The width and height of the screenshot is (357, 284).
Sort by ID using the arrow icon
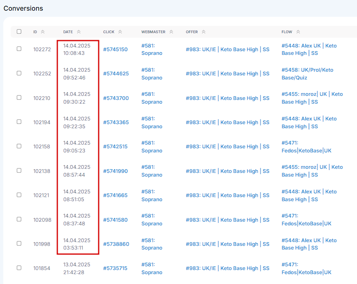pyautogui.click(x=43, y=32)
